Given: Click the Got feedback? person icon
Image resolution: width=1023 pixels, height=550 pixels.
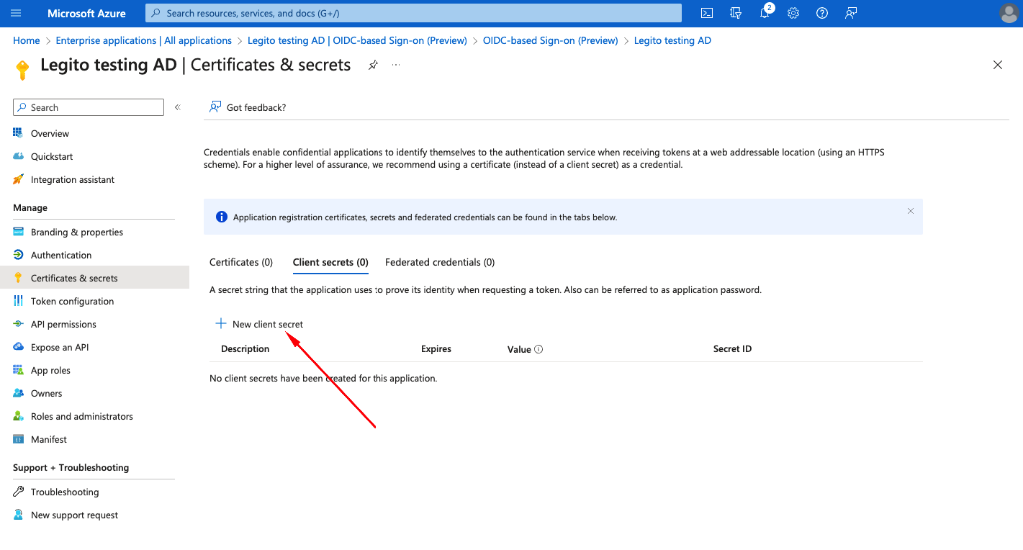Looking at the screenshot, I should pyautogui.click(x=215, y=107).
